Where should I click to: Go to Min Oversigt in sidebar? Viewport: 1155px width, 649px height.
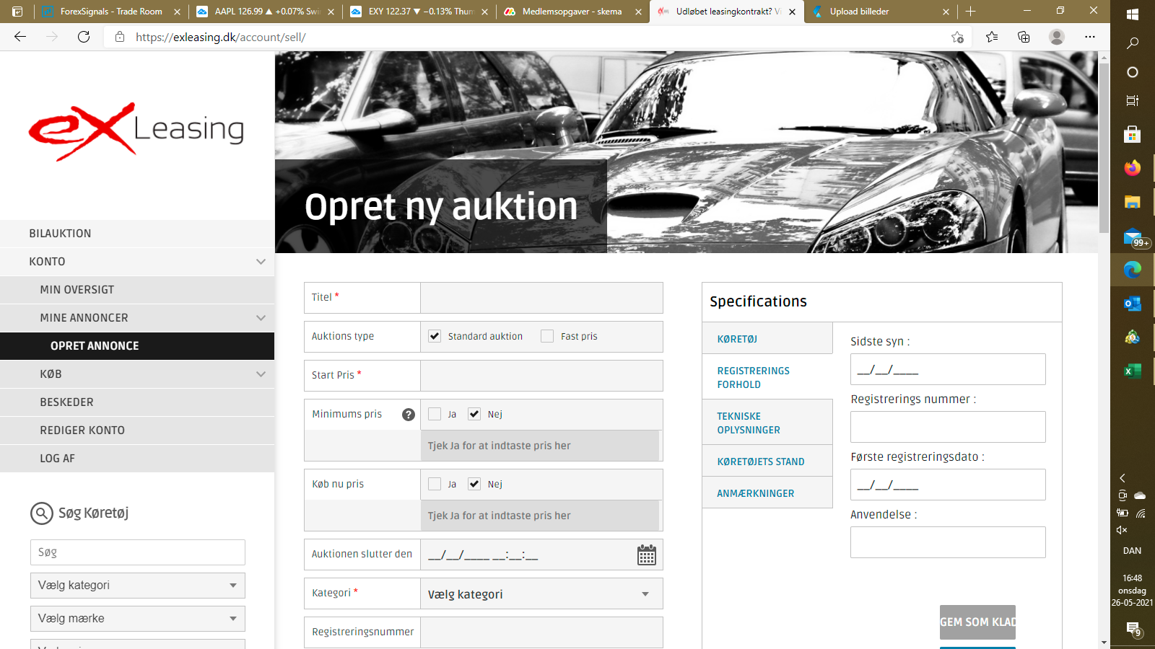click(x=77, y=290)
